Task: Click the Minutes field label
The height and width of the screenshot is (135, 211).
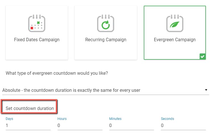Action: [115, 119]
